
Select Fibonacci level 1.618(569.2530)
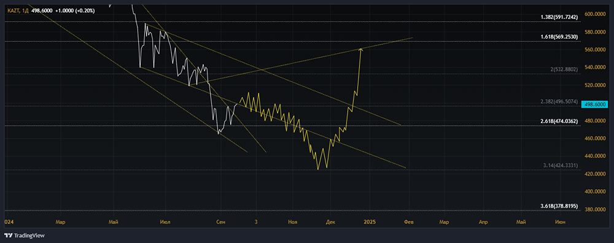(559, 36)
